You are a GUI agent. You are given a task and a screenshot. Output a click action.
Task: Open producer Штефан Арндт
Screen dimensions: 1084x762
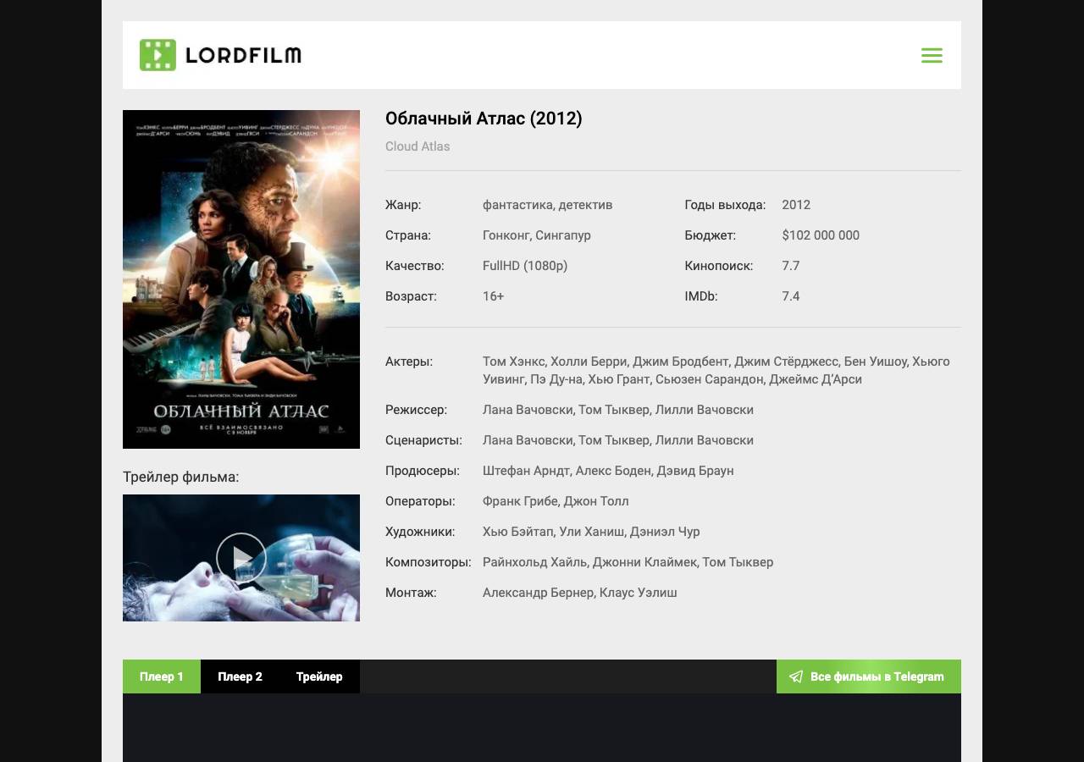(526, 471)
